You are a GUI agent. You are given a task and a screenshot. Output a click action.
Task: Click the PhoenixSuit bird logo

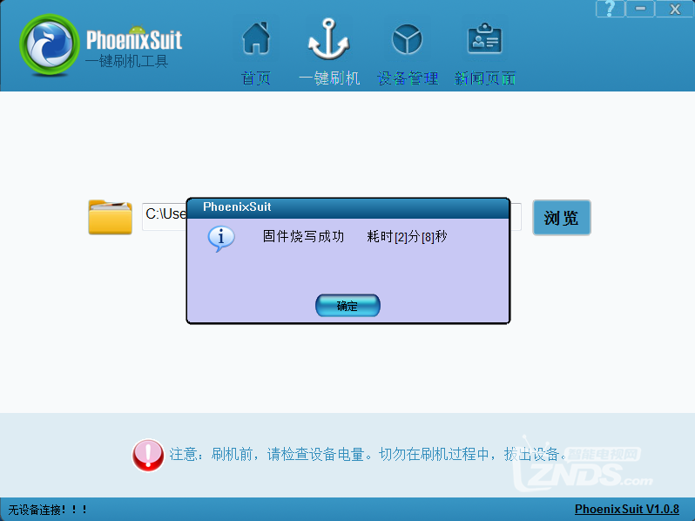pyautogui.click(x=51, y=45)
